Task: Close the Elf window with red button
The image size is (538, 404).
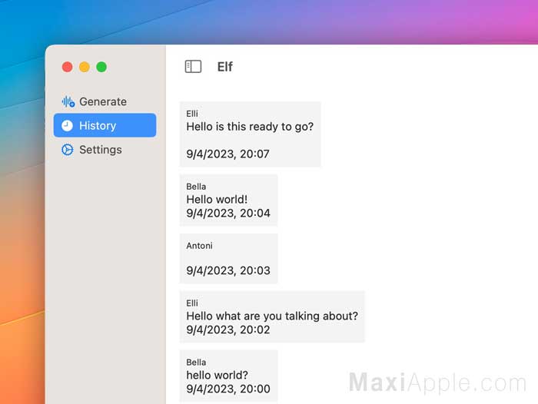Action: pos(68,67)
